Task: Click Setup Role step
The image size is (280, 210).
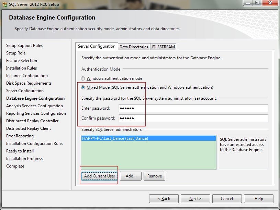Action: click(x=16, y=53)
